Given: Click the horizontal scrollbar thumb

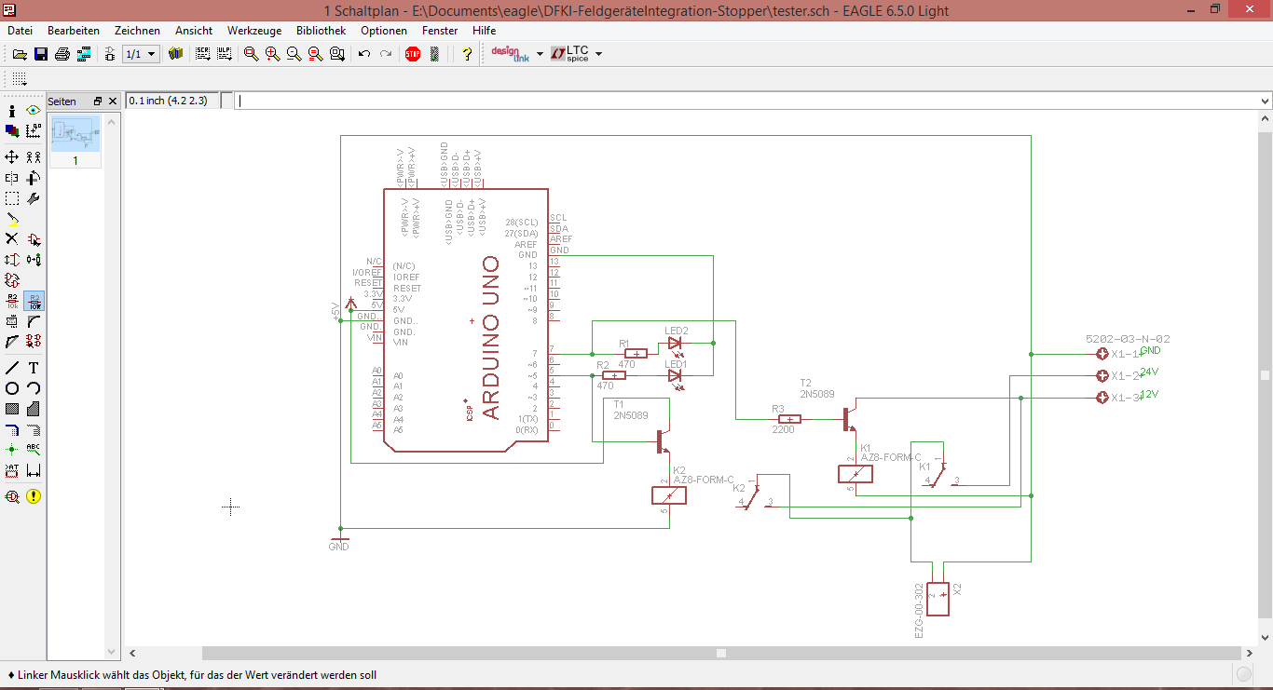Looking at the screenshot, I should coord(721,654).
